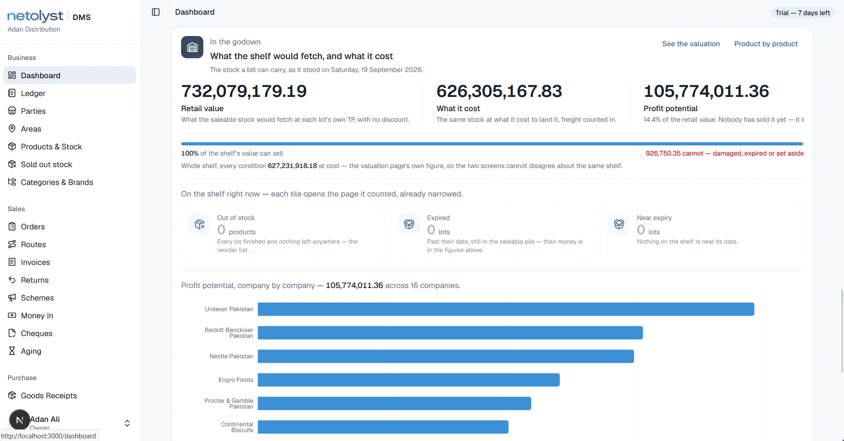Click the Routes icon in sidebar
844x441 pixels.
pos(12,244)
